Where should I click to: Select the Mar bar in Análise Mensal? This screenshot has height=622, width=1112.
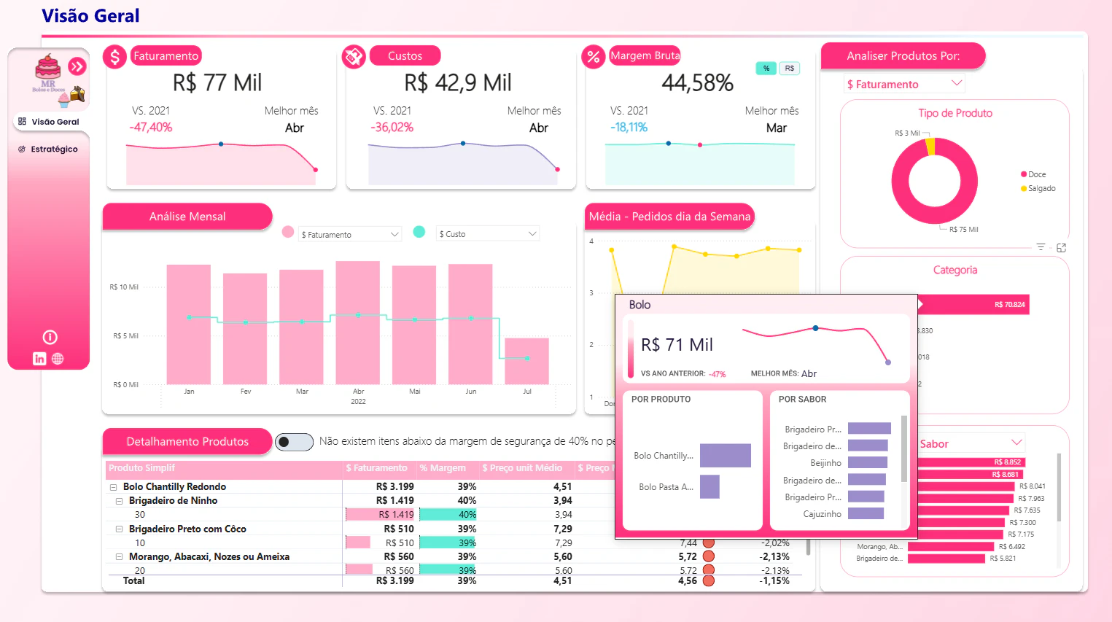301,327
